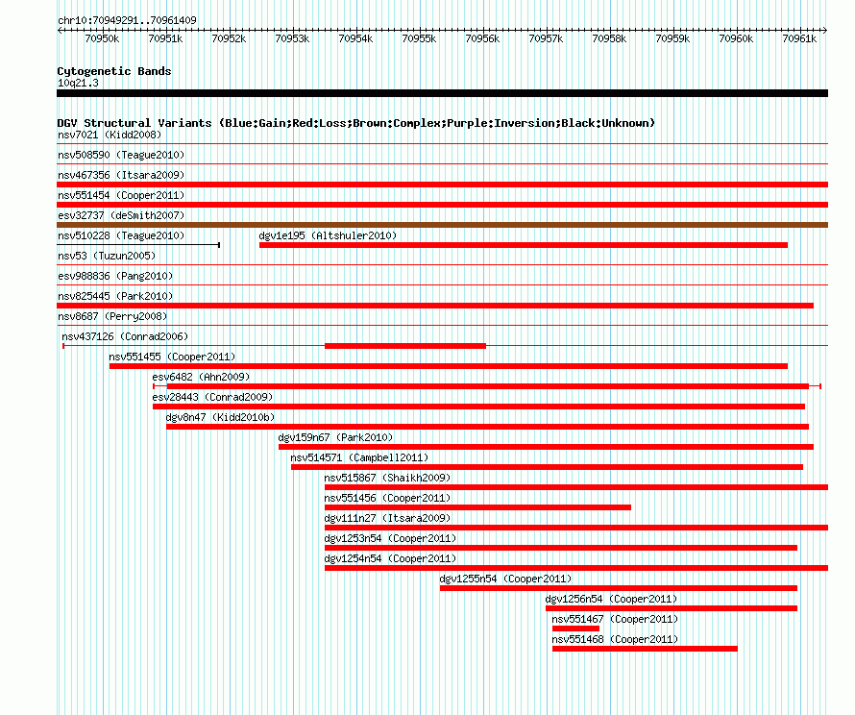
Task: Click the 70953k ruler tick label
Action: (292, 38)
